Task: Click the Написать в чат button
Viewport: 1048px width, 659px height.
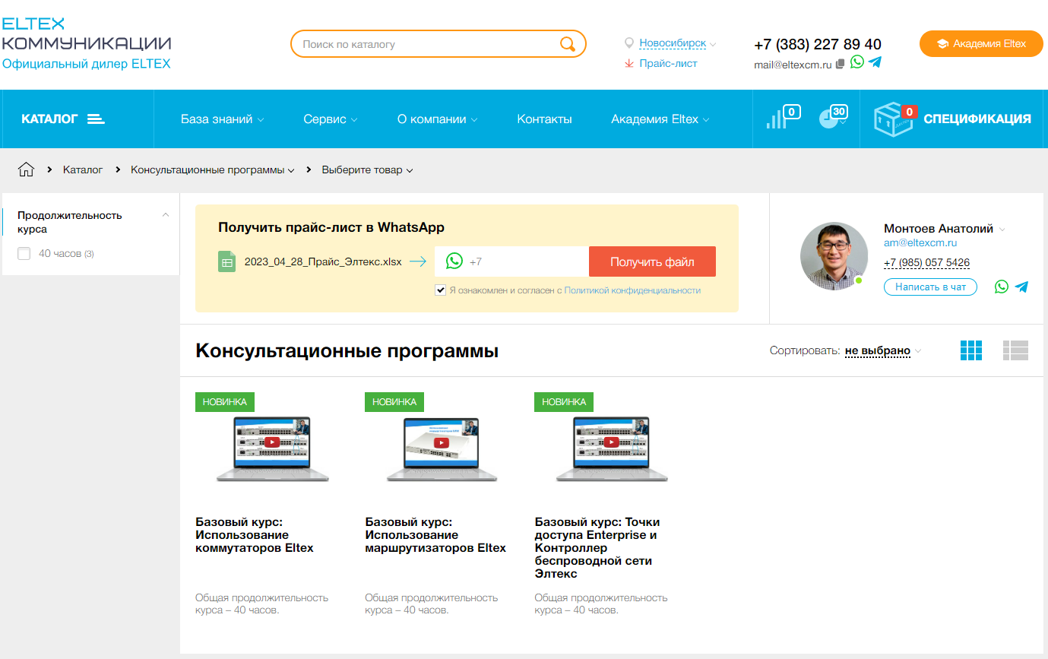Action: tap(930, 287)
